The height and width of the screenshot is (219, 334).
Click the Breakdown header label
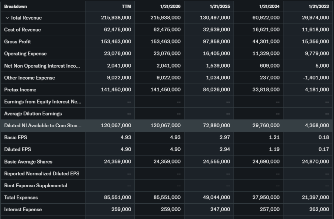16,7
